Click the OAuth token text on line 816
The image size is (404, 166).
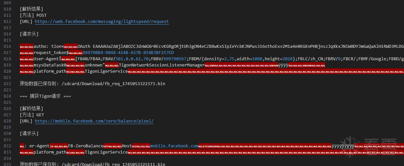click(x=241, y=46)
